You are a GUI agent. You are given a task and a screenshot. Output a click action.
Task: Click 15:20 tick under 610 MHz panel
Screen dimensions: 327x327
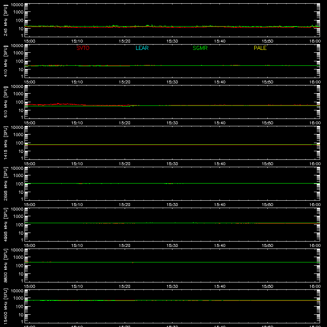tap(125, 123)
